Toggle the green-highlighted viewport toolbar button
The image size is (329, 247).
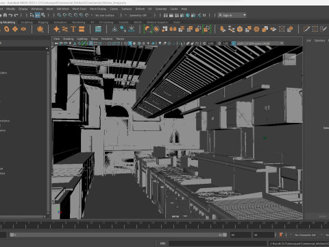(84, 43)
